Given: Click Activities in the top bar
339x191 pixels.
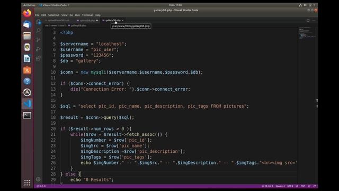Looking at the screenshot, I should coord(29,5).
